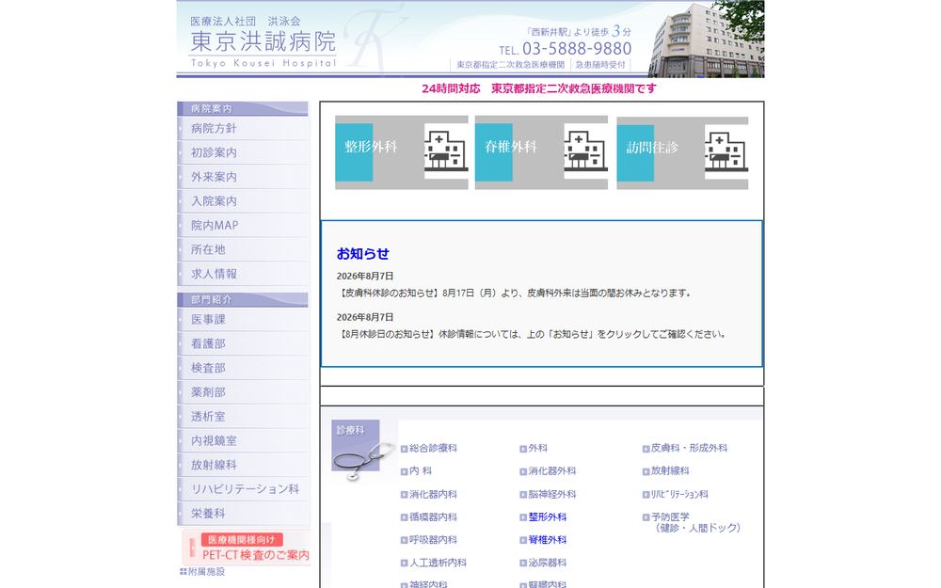Click the bullet icon beside 皮膚科・形成外科
The height and width of the screenshot is (588, 941).
(x=646, y=449)
